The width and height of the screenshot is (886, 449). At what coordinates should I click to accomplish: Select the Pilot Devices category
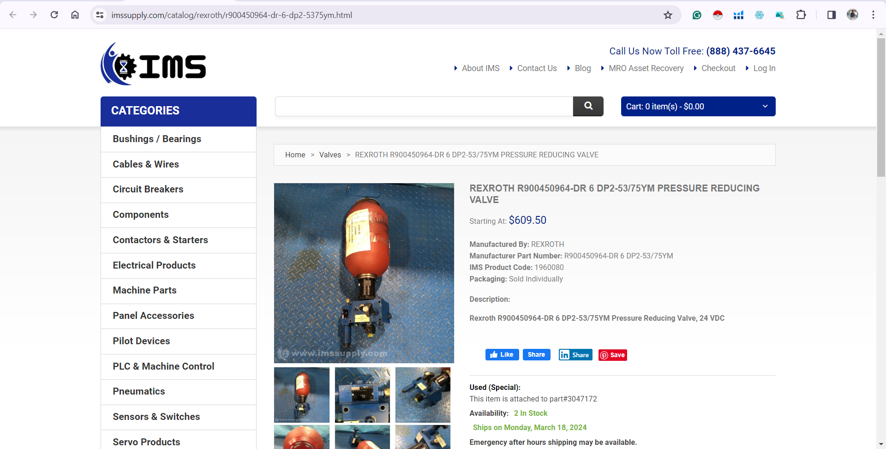point(179,341)
